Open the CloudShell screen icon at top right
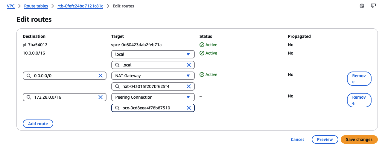 [x=373, y=6]
